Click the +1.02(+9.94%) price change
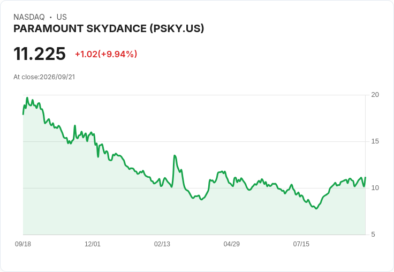The image size is (394, 272). tap(106, 54)
